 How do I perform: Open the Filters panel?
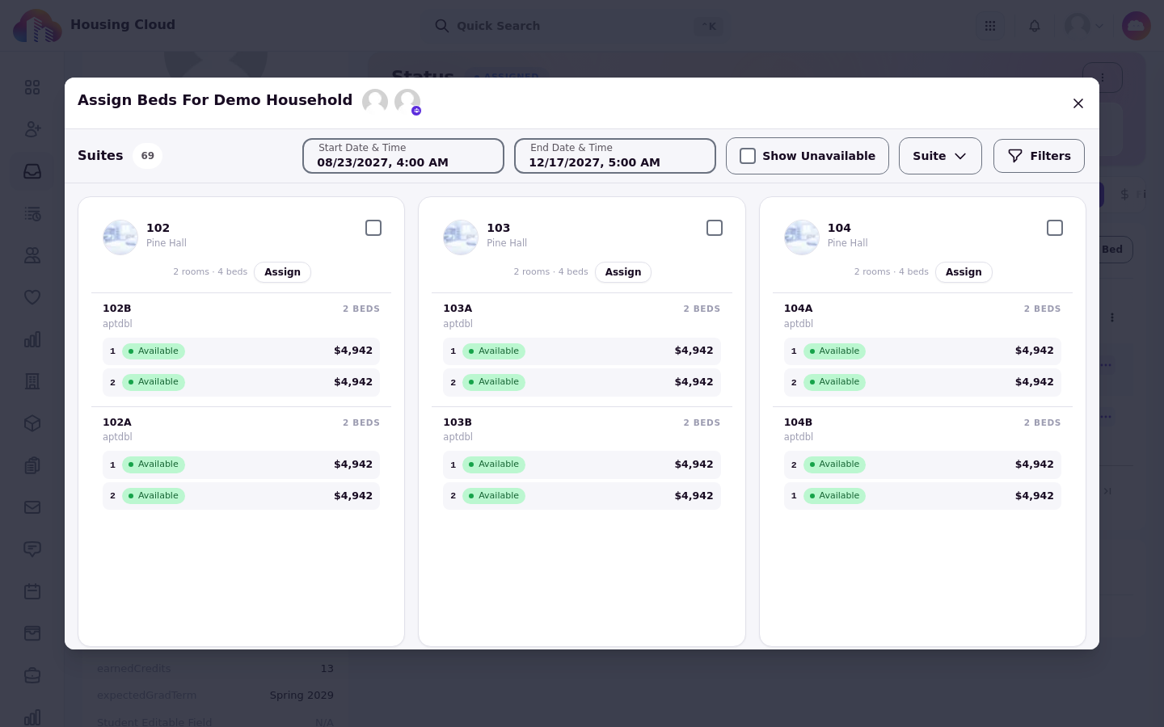(x=1039, y=156)
